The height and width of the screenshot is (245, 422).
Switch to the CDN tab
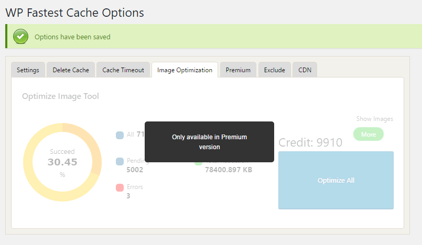click(305, 70)
